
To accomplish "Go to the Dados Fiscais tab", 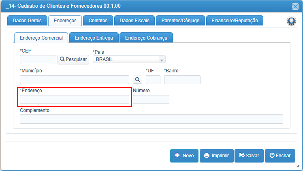I will tap(134, 21).
